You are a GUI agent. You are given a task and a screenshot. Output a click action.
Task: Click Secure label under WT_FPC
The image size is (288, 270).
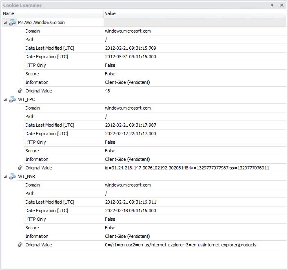pyautogui.click(x=32, y=151)
